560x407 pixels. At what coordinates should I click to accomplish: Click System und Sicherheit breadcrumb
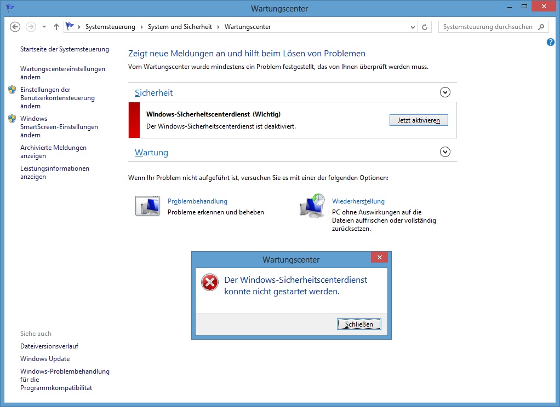coord(180,27)
